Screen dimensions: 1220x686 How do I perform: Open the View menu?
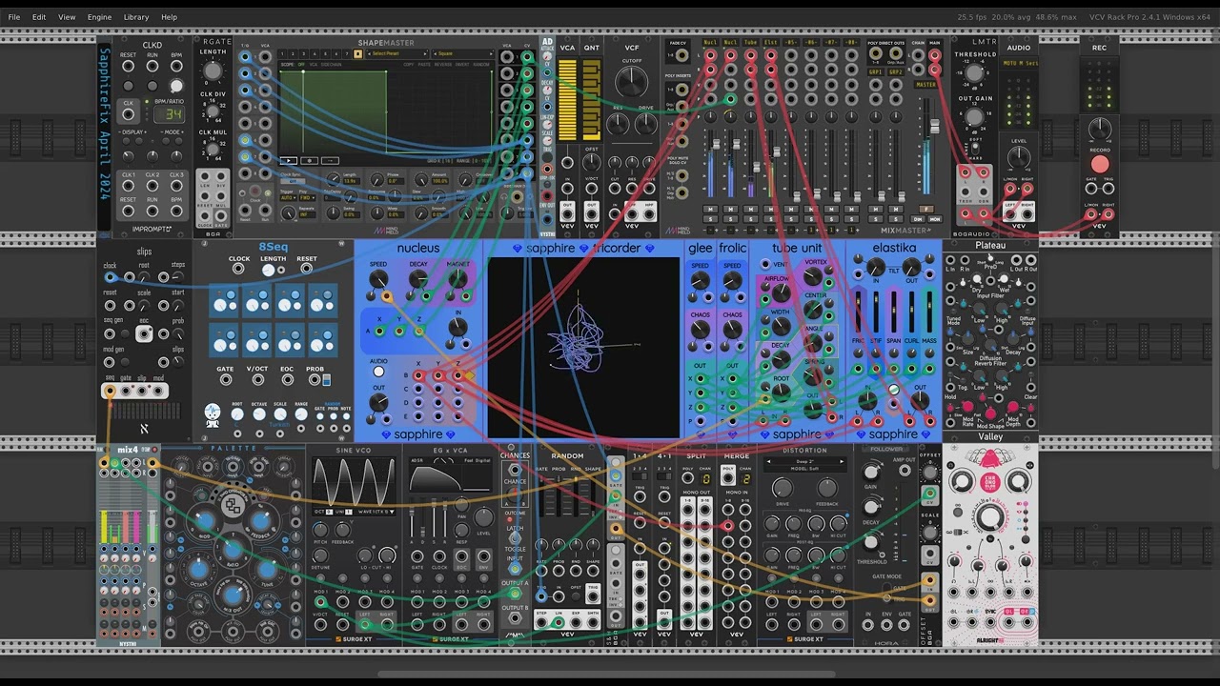67,17
